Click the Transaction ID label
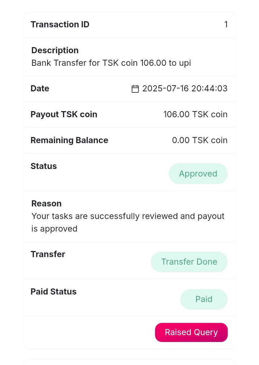 [60, 24]
